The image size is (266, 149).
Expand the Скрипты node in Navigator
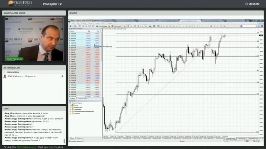[70, 113]
